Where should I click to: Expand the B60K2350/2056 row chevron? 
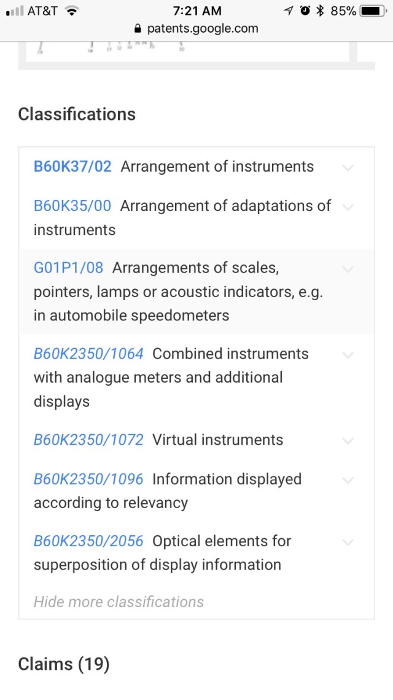click(348, 542)
